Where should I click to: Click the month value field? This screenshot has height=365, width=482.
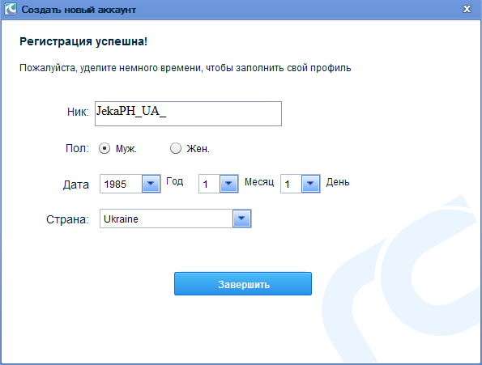click(209, 184)
